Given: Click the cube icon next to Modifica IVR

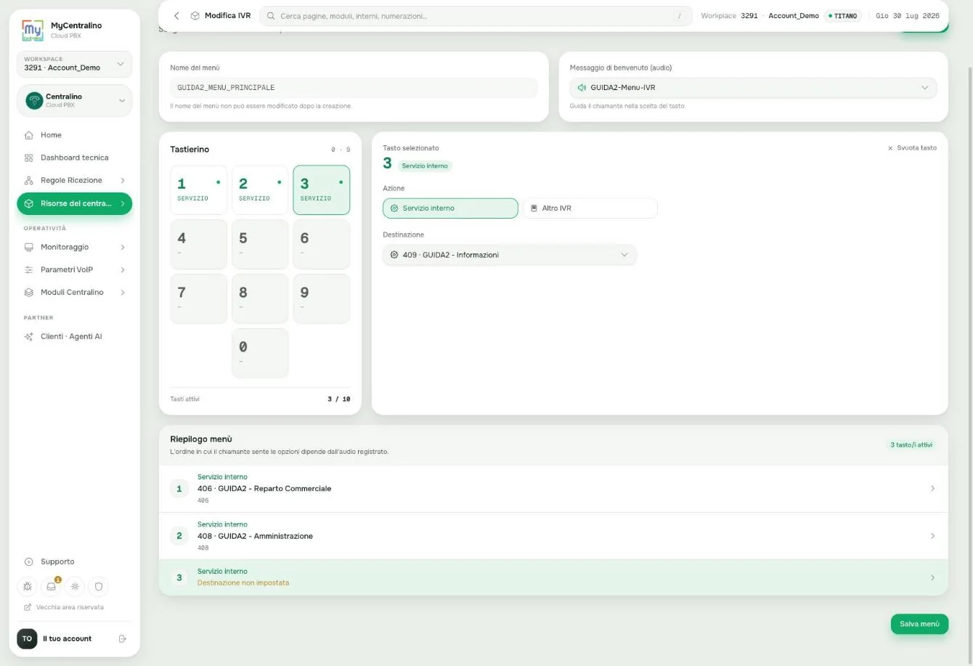Looking at the screenshot, I should coord(195,15).
